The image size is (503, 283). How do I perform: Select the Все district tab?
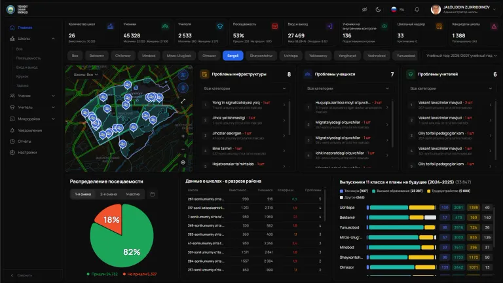[75, 56]
